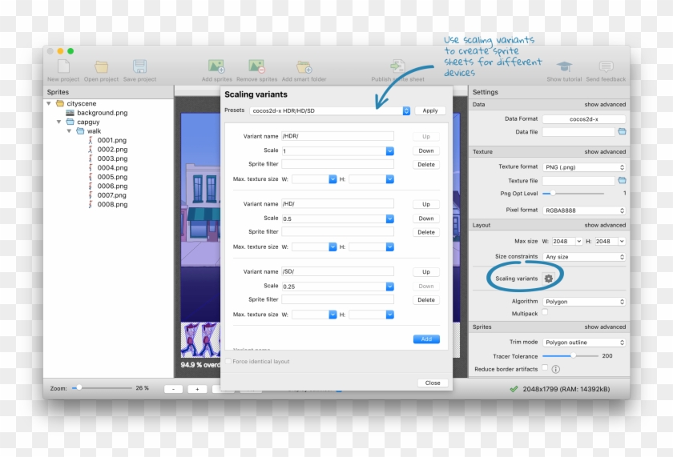Select the 0008.png sprite icon
Screen dimensions: 673x457
[90, 205]
